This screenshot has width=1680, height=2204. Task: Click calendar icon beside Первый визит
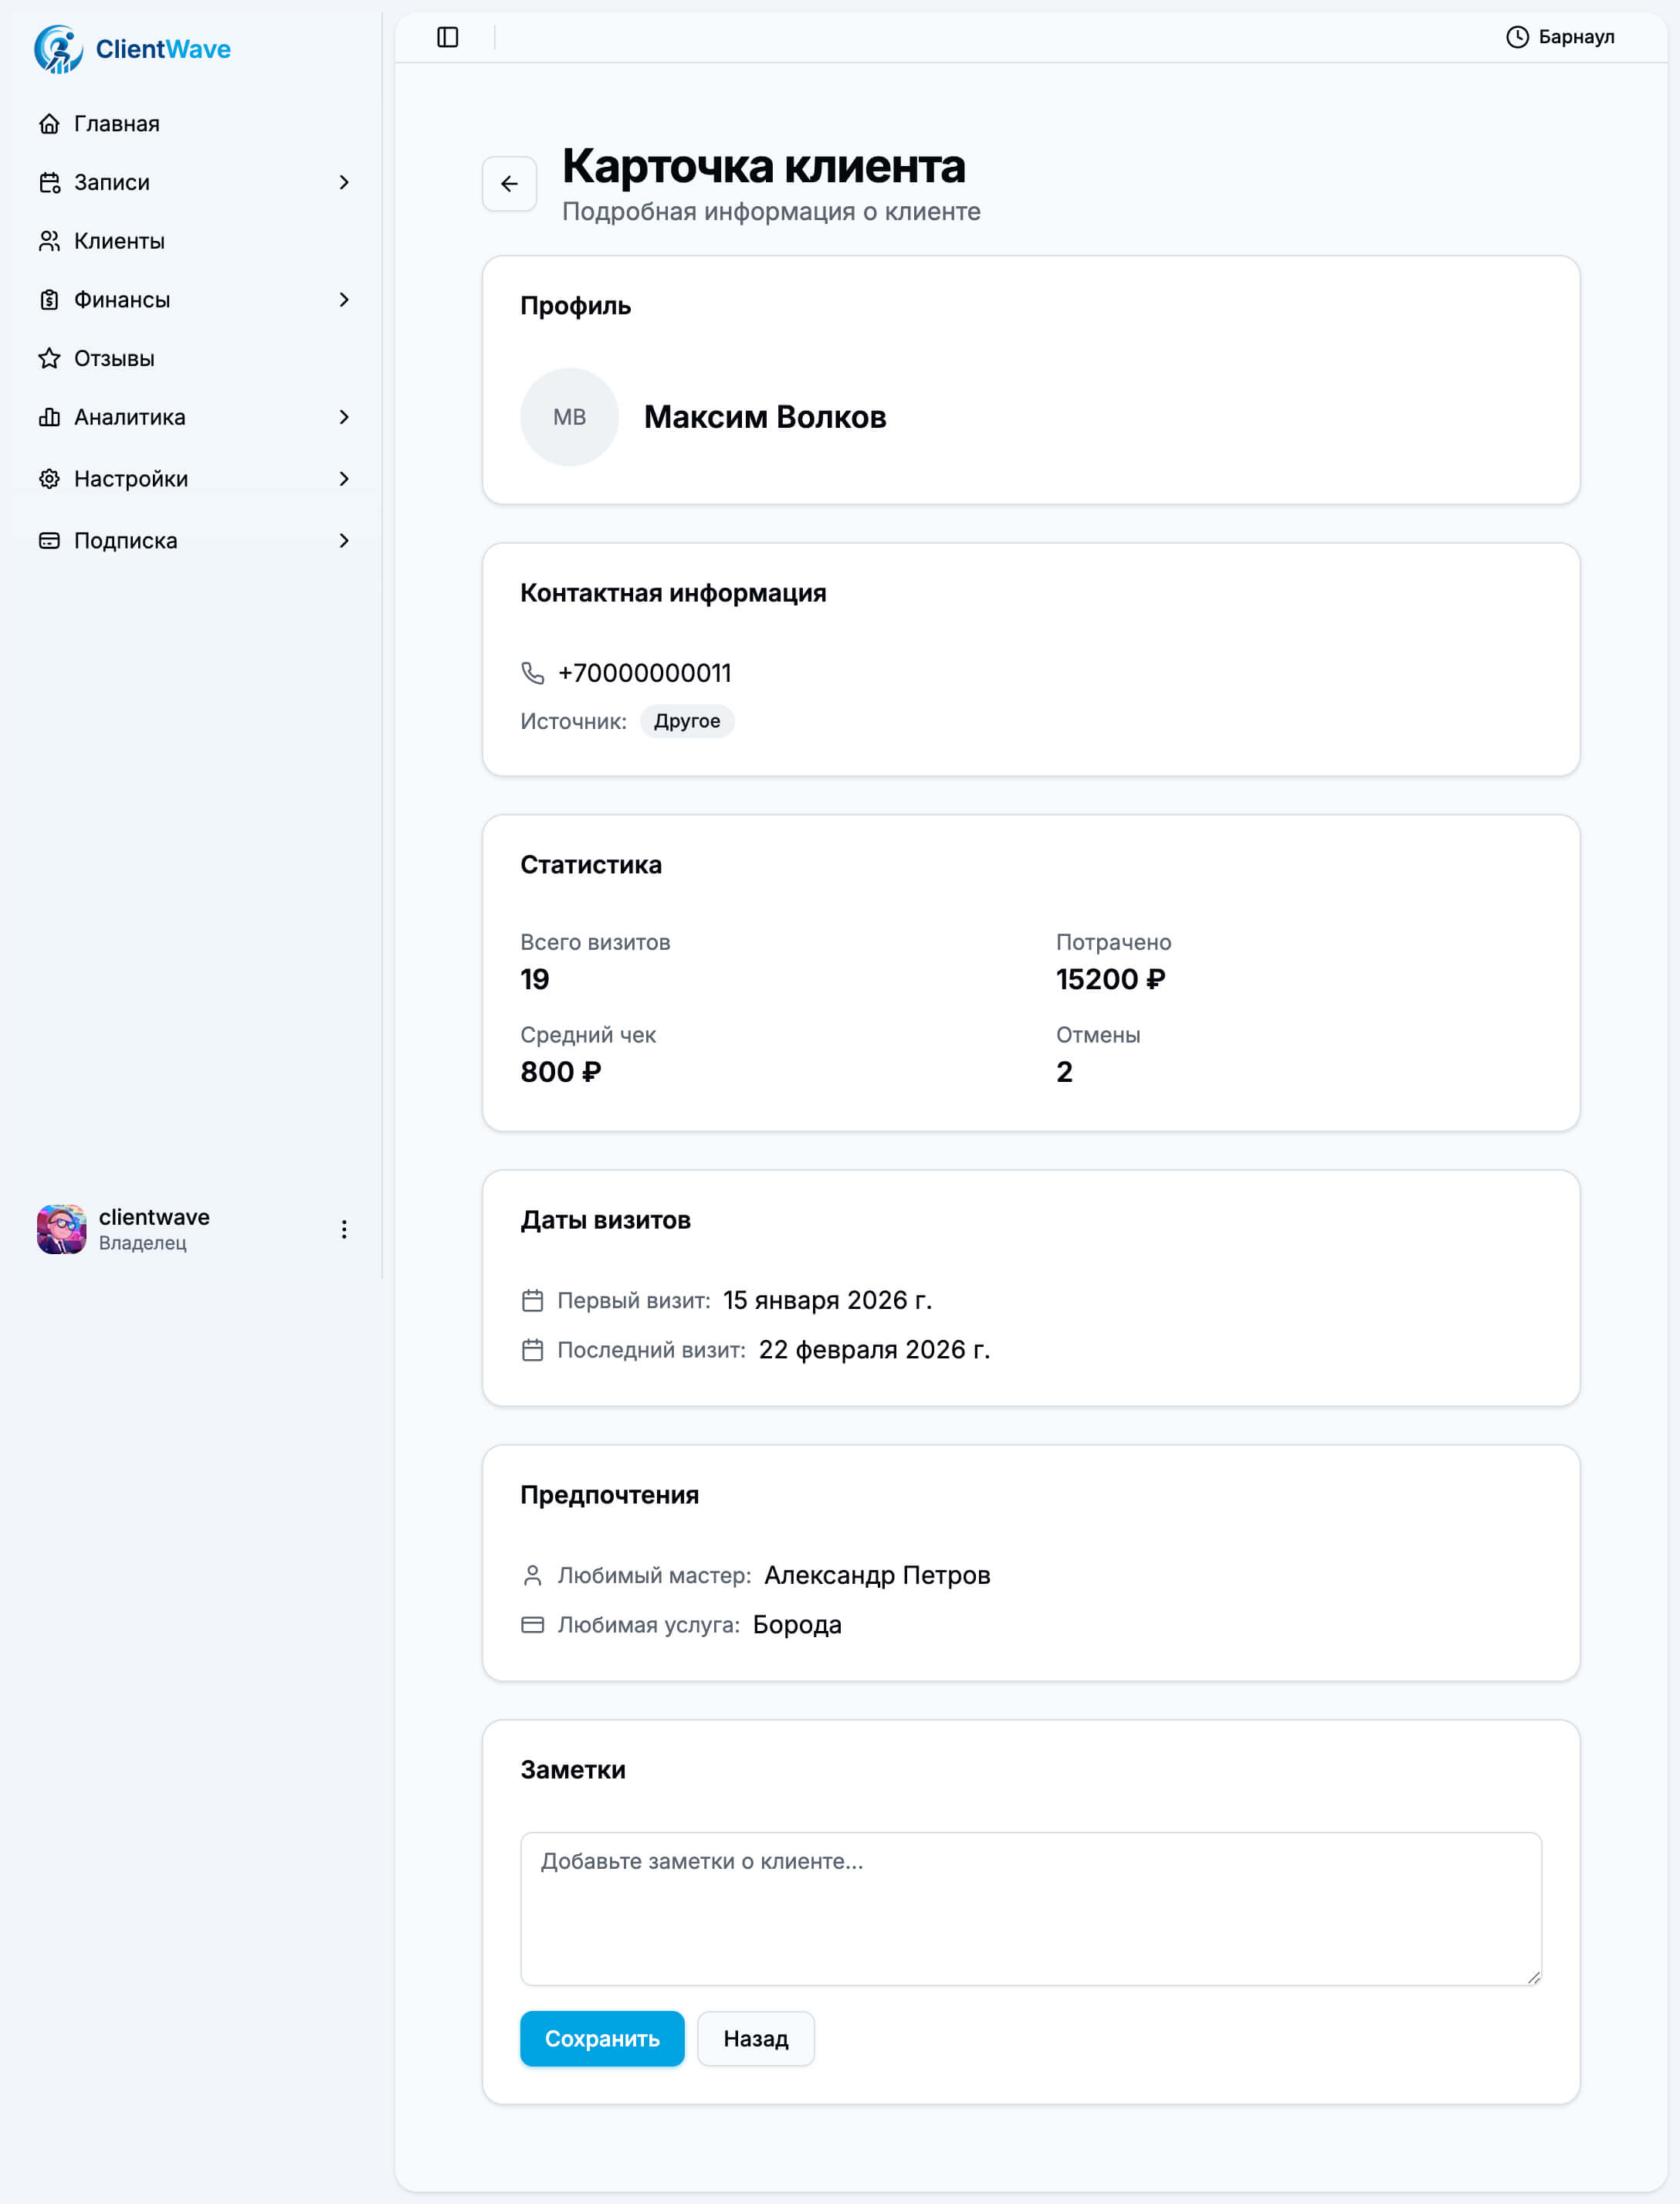click(533, 1300)
